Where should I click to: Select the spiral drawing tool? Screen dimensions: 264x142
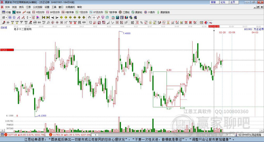(26, 22)
